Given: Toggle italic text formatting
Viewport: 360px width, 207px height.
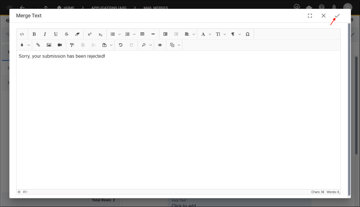Looking at the screenshot, I should 45,34.
